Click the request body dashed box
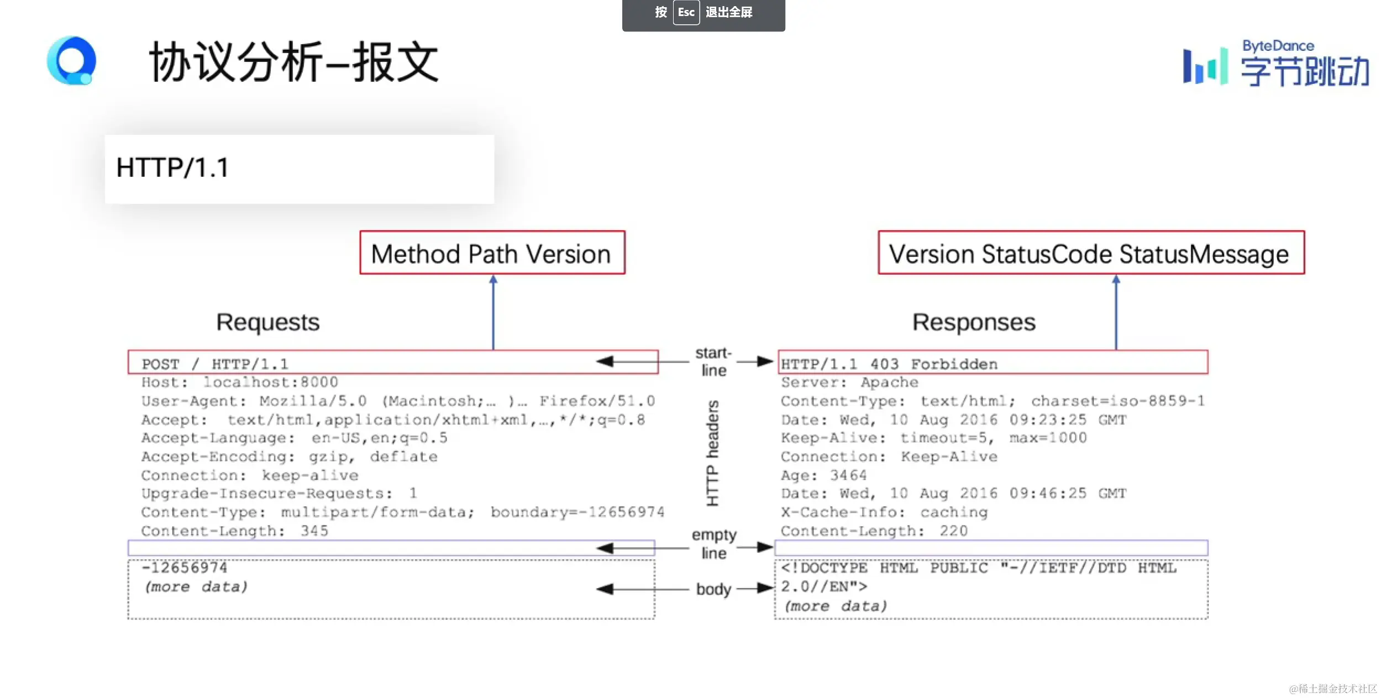 pyautogui.click(x=391, y=589)
